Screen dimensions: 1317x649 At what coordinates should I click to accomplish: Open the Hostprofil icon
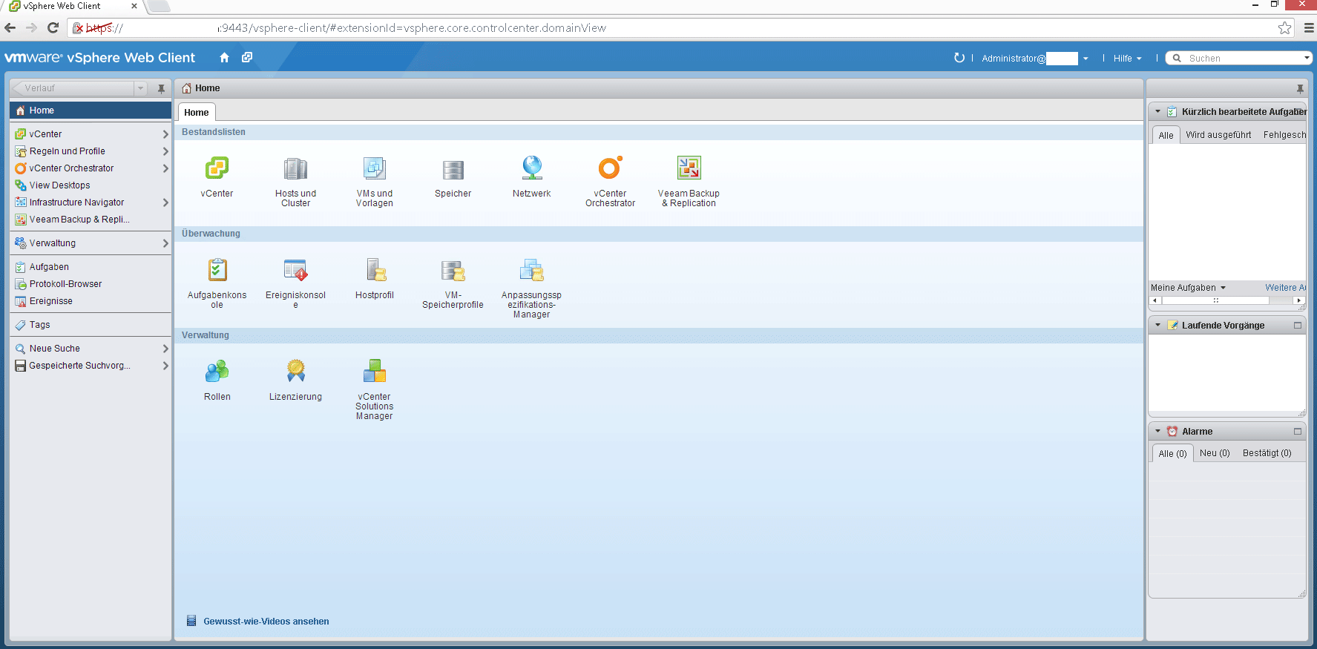[375, 269]
